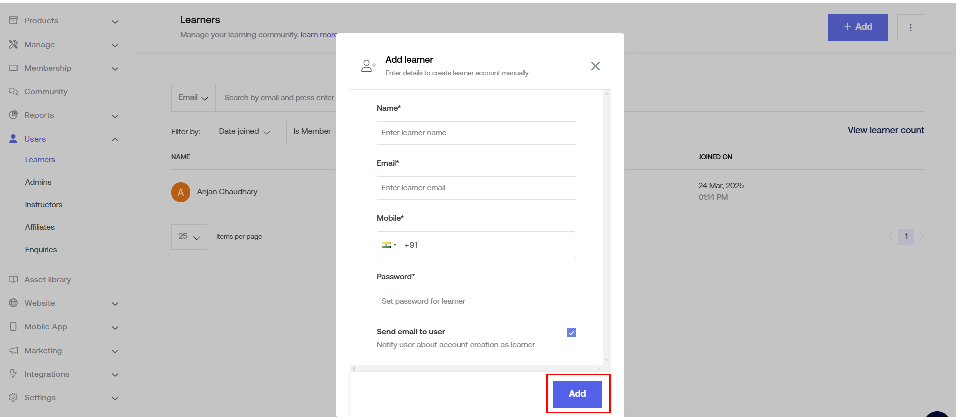This screenshot has width=956, height=417.
Task: Click the Products box icon in sidebar
Action: (13, 20)
